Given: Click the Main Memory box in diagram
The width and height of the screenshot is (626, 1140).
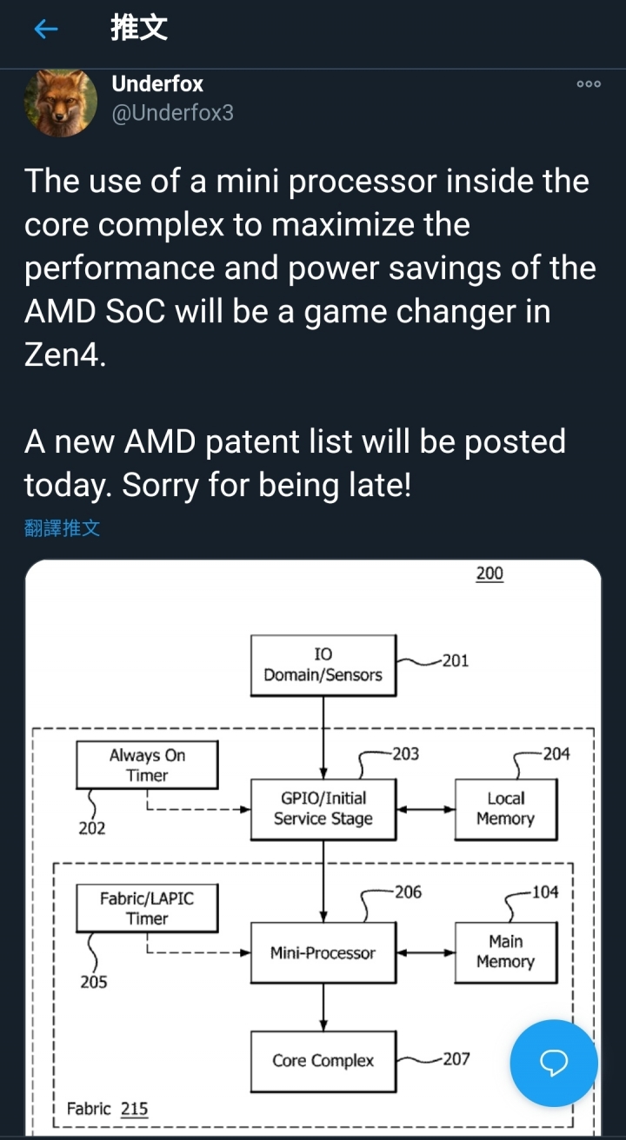Looking at the screenshot, I should (505, 952).
